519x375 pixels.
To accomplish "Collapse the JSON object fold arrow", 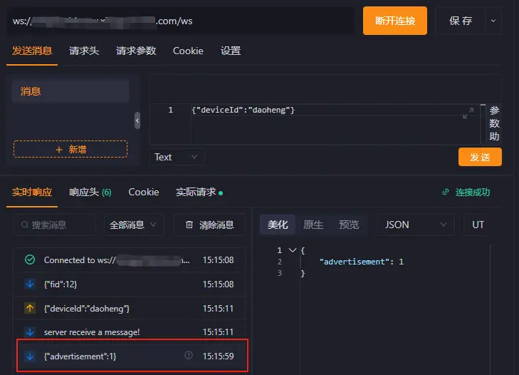I will pyautogui.click(x=293, y=250).
